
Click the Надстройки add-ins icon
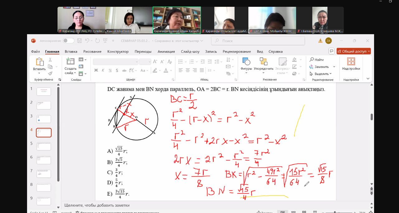(351, 62)
